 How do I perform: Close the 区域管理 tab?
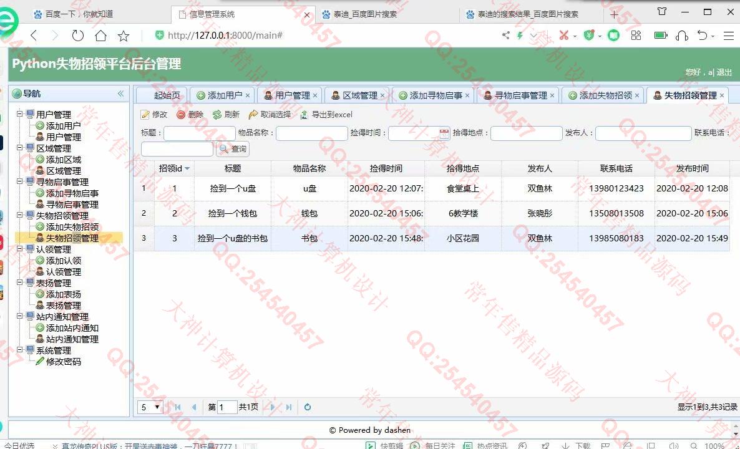click(x=382, y=95)
